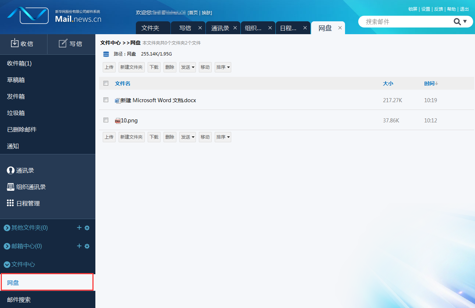Viewport: 475px width, 308px height.
Task: Click the top 上传 button
Action: [x=109, y=67]
